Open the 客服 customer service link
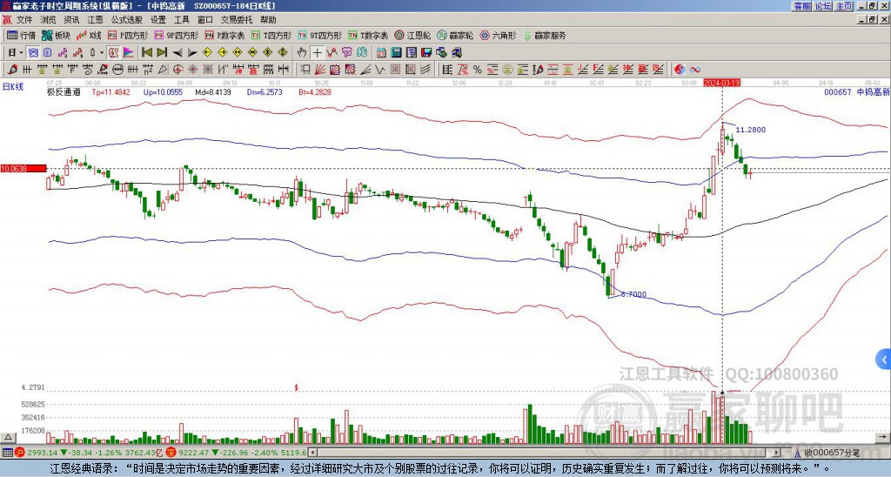Image resolution: width=891 pixels, height=477 pixels. tap(801, 6)
